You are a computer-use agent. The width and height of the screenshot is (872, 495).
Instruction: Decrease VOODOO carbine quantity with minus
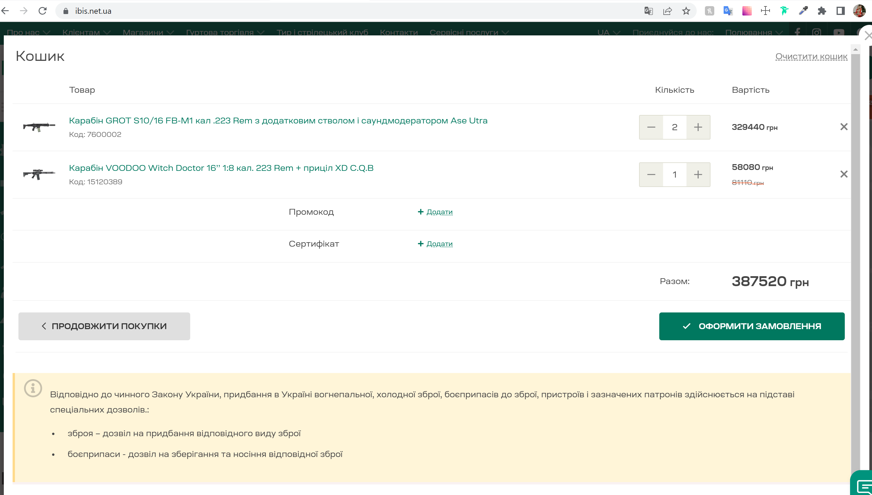[x=651, y=174]
